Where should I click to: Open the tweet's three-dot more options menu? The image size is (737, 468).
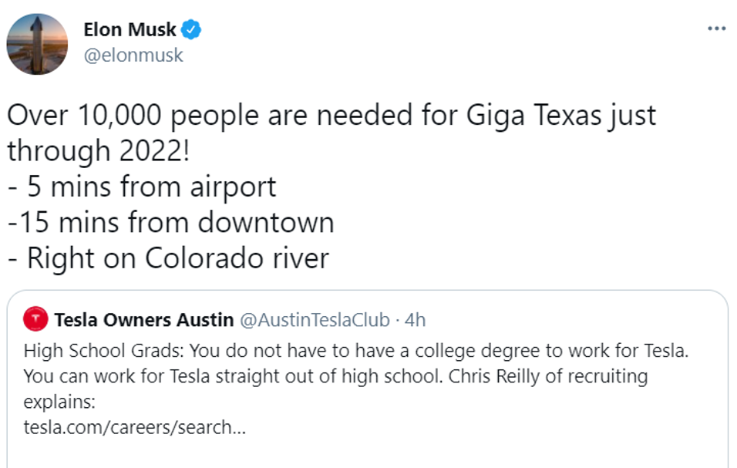click(716, 29)
